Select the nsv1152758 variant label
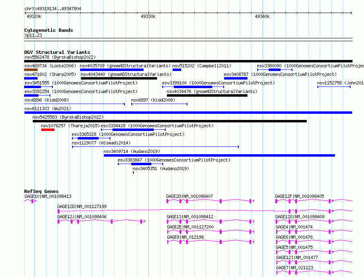 [x=340, y=83]
